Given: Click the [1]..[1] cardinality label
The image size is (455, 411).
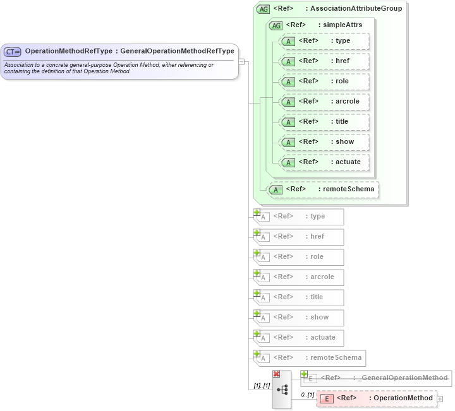Looking at the screenshot, I should coord(262,386).
